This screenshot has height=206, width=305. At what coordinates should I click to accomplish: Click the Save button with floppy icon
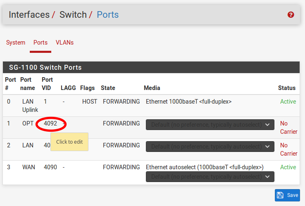coord(287,195)
